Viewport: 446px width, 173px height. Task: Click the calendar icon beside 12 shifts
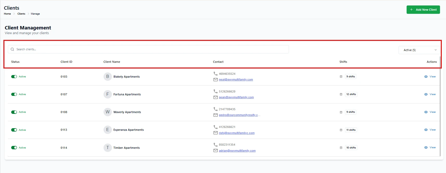click(x=341, y=94)
